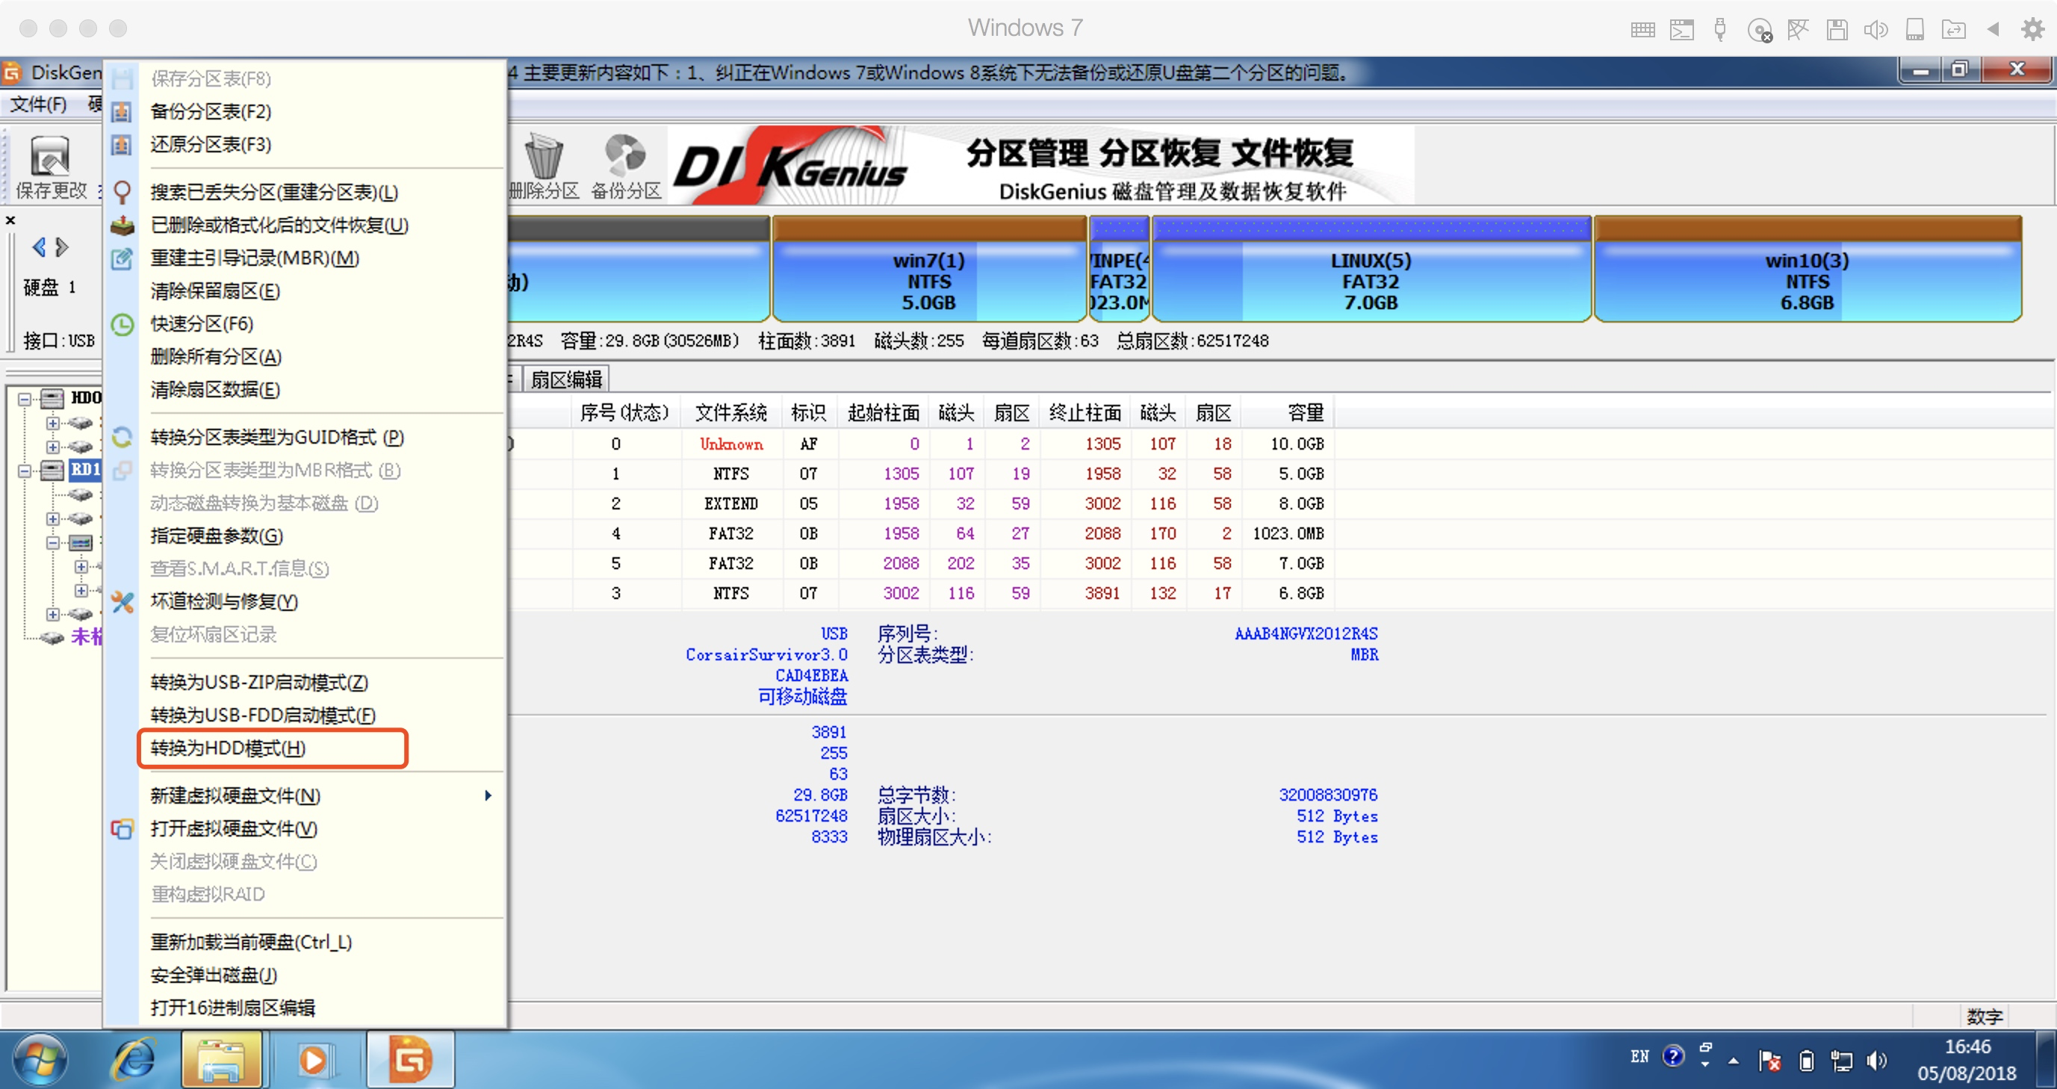Image resolution: width=2057 pixels, height=1089 pixels.
Task: Expand 新建虚拟硬盘文件 submenu arrow
Action: [x=488, y=795]
